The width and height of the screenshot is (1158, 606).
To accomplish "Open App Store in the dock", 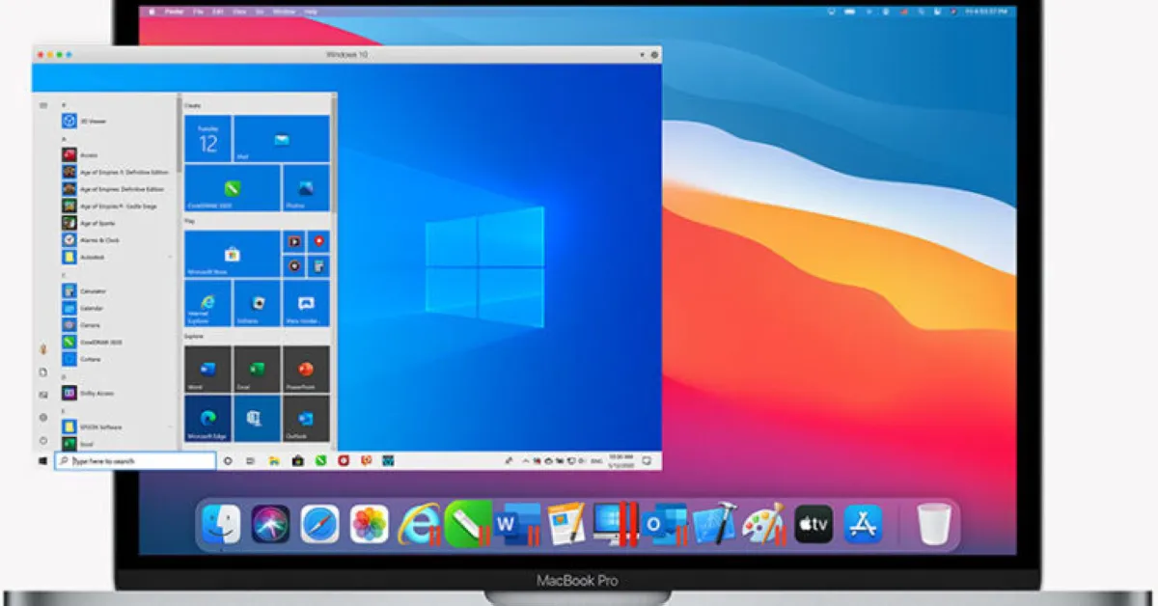I will (863, 524).
